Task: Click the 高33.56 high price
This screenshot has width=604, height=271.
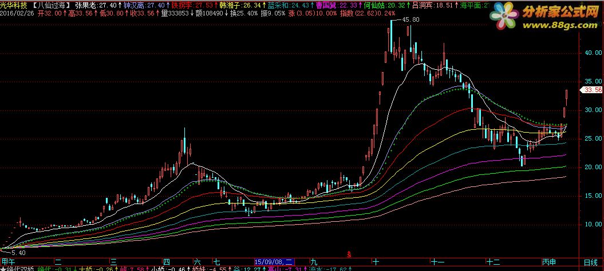Action: (82, 13)
